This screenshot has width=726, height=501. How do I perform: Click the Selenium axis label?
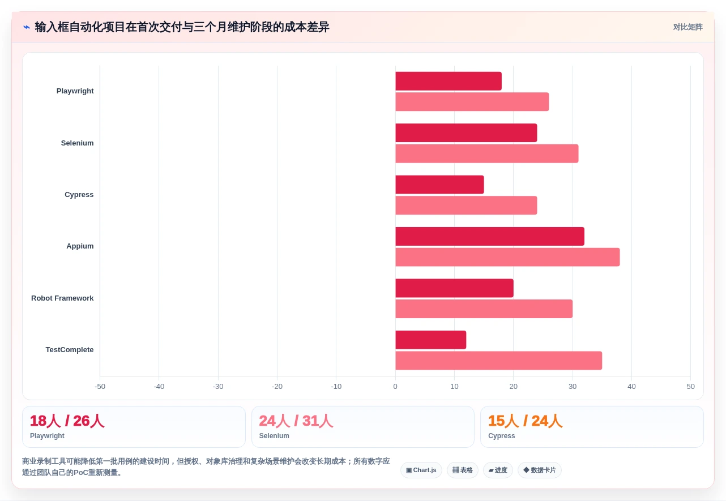click(78, 143)
